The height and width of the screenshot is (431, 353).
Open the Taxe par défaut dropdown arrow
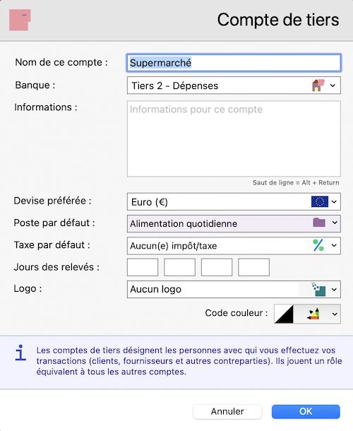point(334,245)
